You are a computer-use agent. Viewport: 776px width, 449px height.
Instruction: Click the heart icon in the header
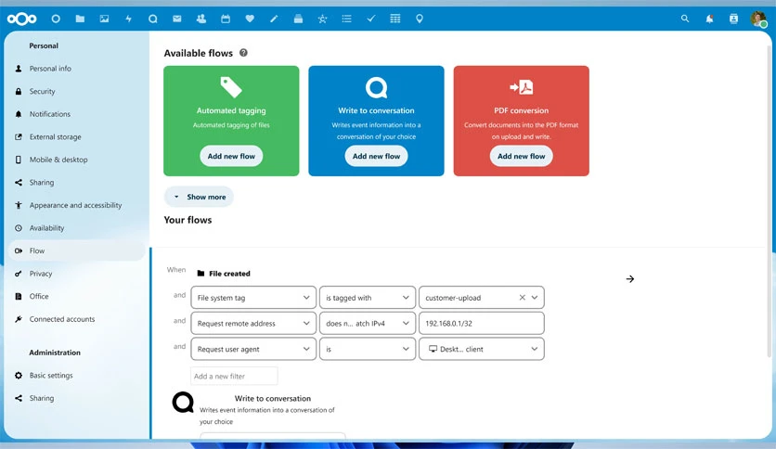(250, 19)
